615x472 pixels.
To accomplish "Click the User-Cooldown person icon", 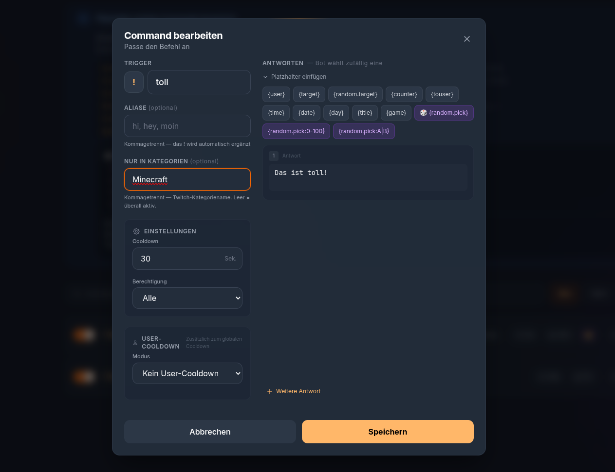I will (x=135, y=343).
